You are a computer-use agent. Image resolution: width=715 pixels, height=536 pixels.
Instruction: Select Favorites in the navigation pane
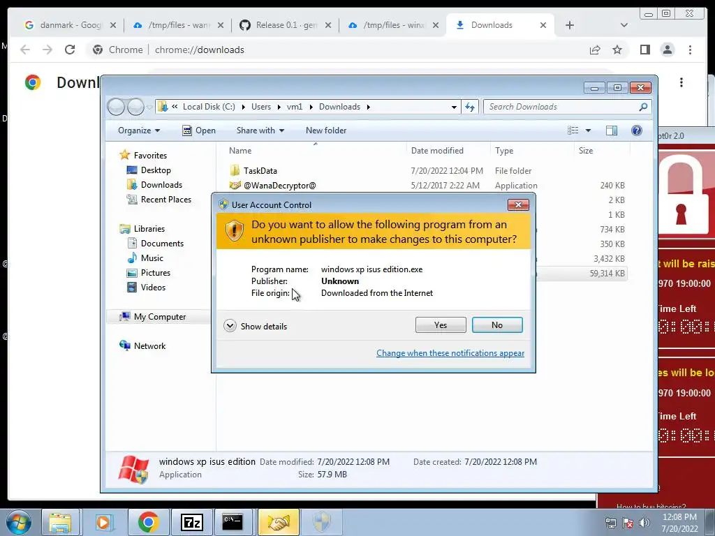coord(150,156)
